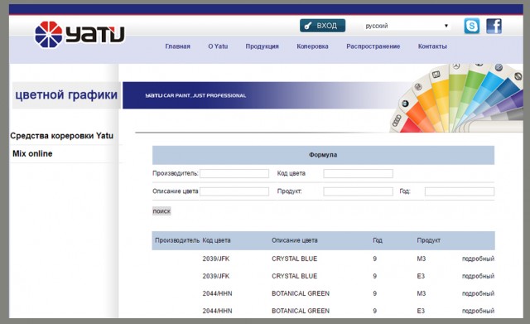Click the Производитель input field
Screen dimensions: 530x324
click(234, 173)
